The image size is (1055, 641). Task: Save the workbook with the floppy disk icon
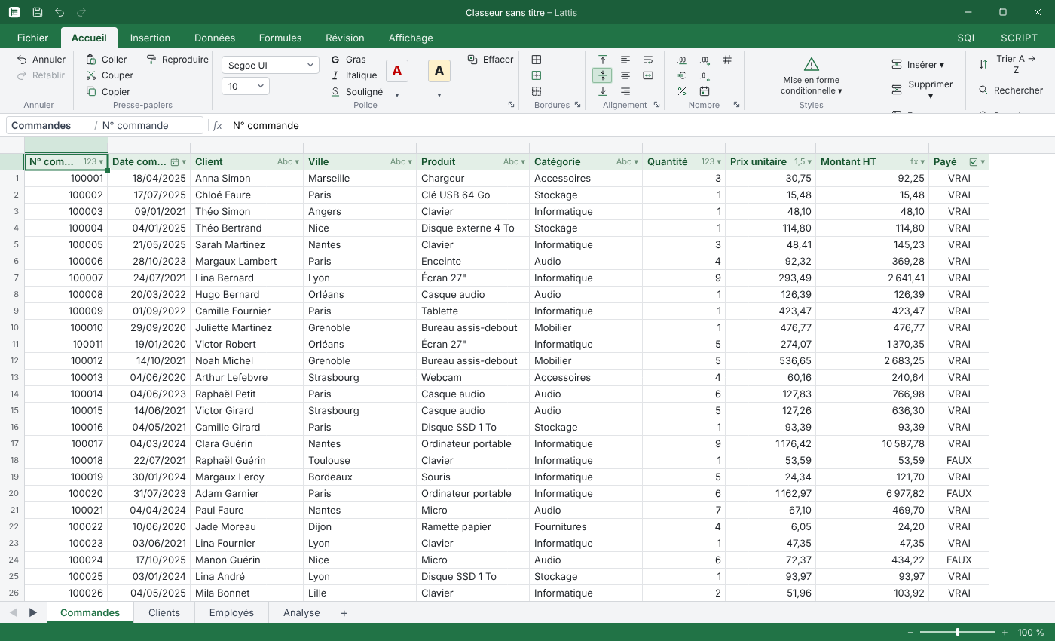point(38,13)
